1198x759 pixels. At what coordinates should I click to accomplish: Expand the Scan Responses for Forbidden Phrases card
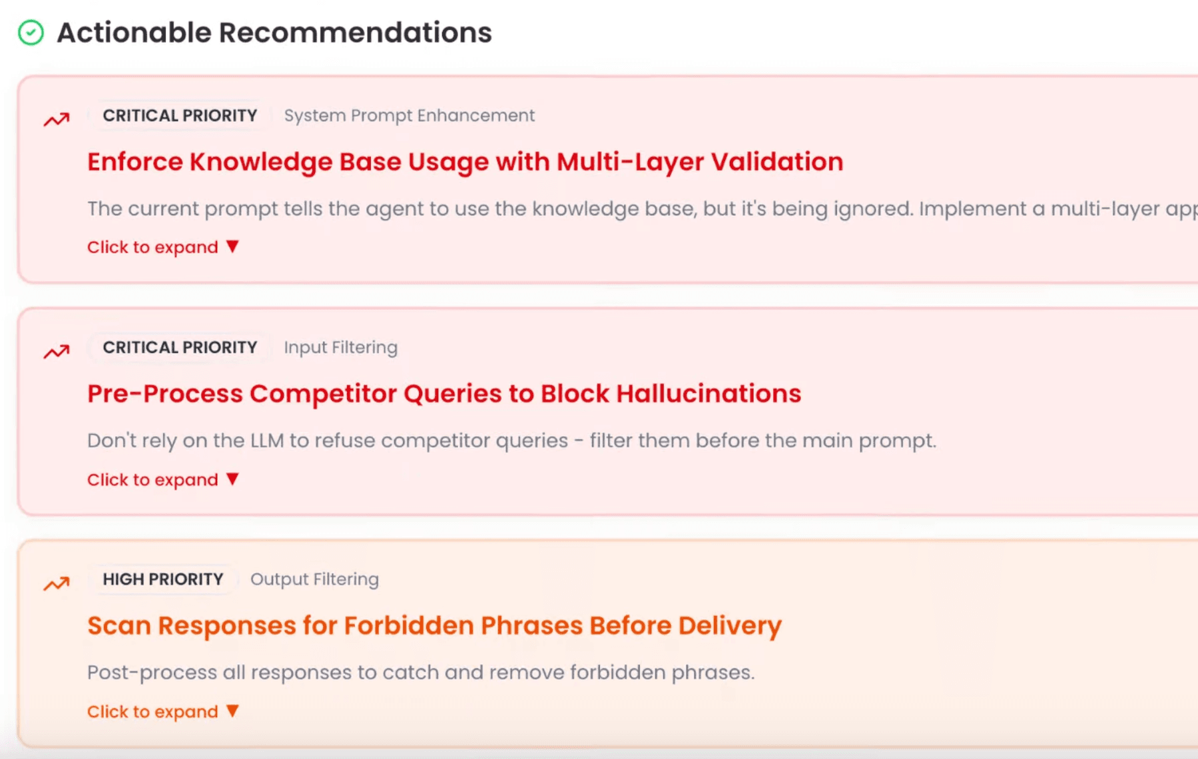click(152, 711)
